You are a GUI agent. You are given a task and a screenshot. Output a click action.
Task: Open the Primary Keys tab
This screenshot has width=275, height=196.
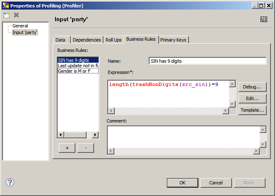click(174, 40)
